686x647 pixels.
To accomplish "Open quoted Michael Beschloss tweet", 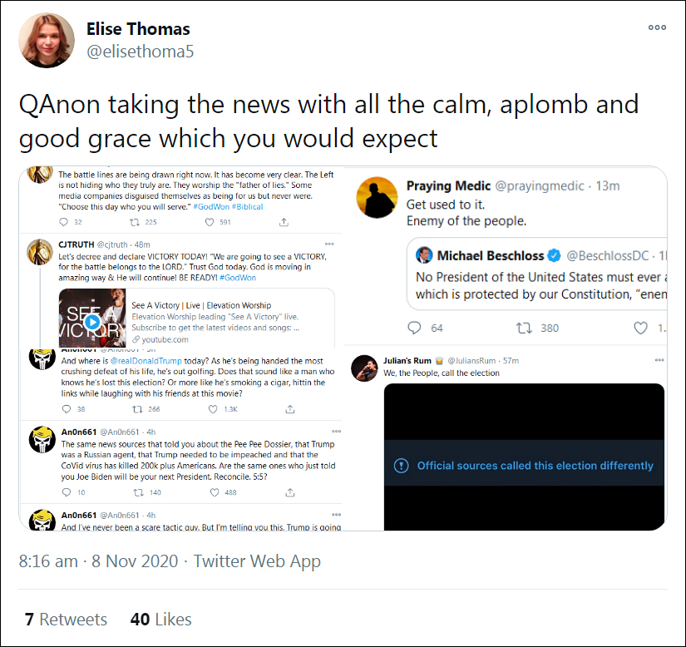I will coord(537,274).
